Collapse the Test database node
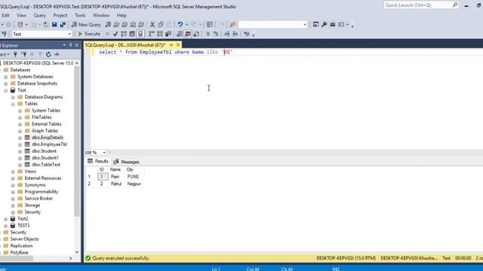This screenshot has width=483, height=271. pos(5,90)
